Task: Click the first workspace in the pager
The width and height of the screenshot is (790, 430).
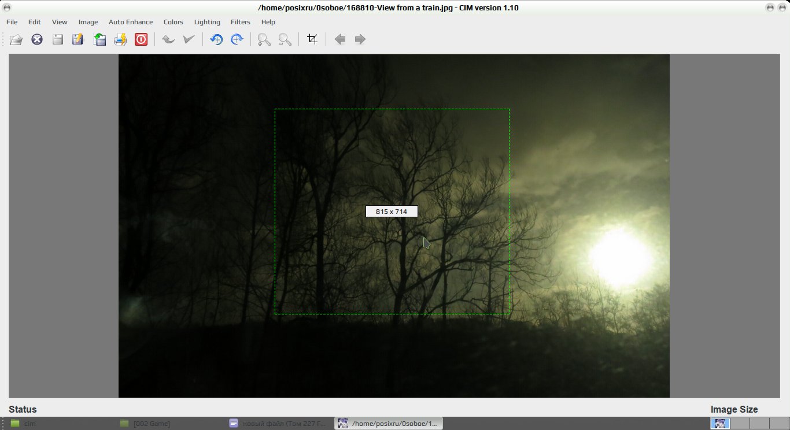Action: coord(720,424)
